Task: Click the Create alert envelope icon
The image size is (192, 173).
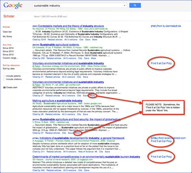Action: point(4,87)
